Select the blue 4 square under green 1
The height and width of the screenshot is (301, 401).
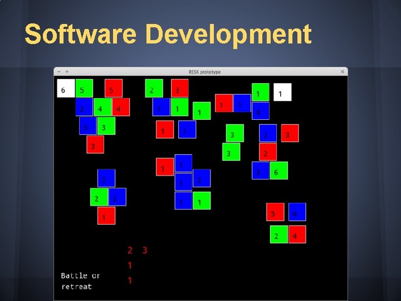(x=261, y=111)
